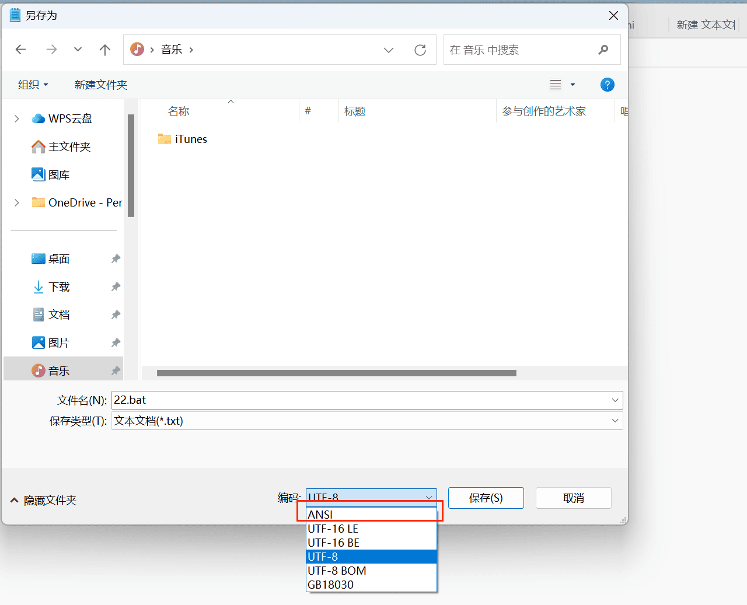Choose ANSI encoding
Image resolution: width=747 pixels, height=605 pixels.
click(x=372, y=515)
